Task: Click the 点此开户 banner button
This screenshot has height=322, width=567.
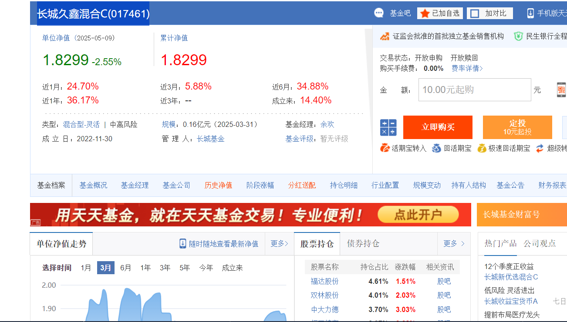Action: (418, 214)
